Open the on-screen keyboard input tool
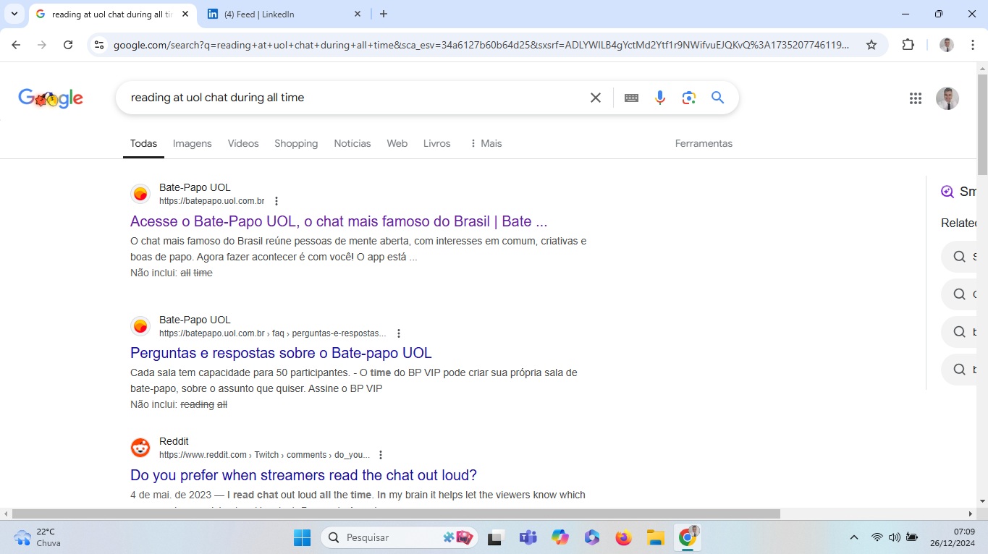Viewport: 988px width, 554px height. 631,98
